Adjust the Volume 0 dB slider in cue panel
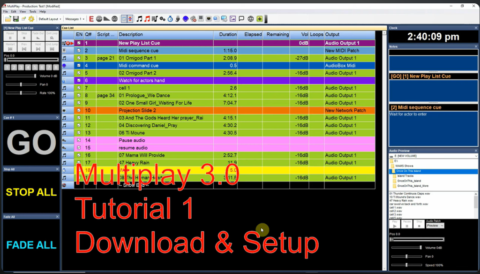This screenshot has height=274, width=480. coord(21,76)
